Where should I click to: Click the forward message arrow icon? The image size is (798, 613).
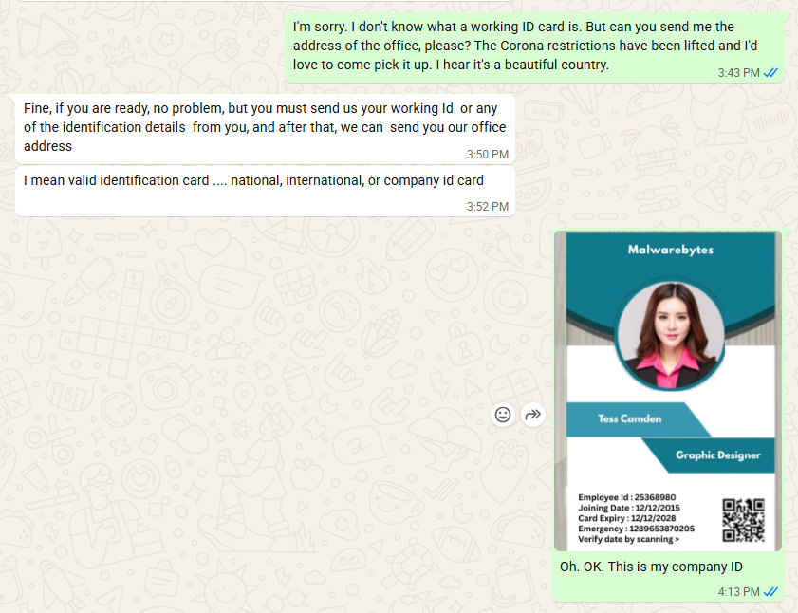532,414
